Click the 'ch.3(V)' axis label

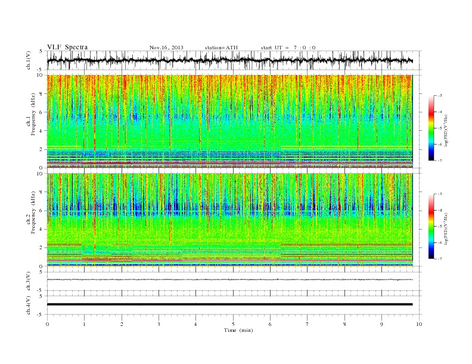coord(29,281)
